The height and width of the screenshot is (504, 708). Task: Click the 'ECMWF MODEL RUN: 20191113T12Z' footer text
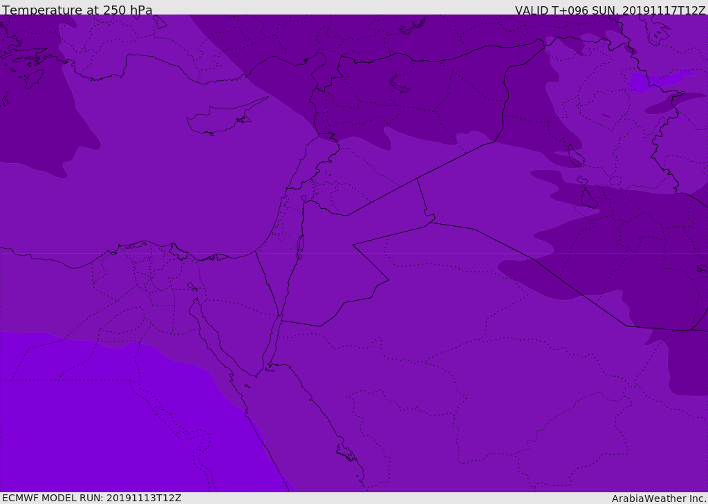92,498
